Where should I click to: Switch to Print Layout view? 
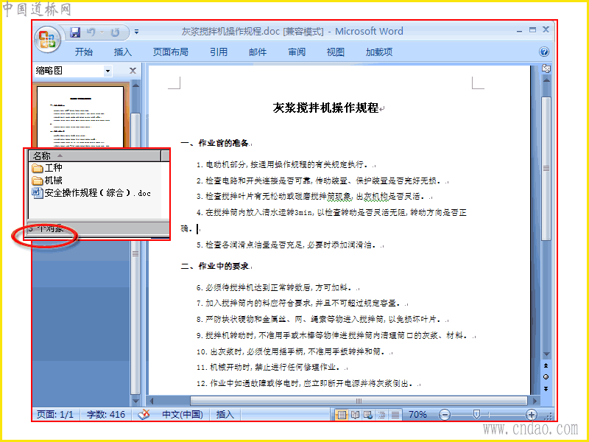point(342,415)
